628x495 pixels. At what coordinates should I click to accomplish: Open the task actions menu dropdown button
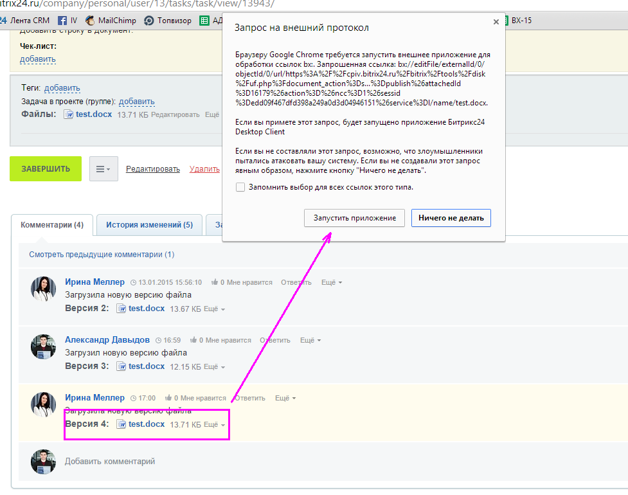pos(103,168)
